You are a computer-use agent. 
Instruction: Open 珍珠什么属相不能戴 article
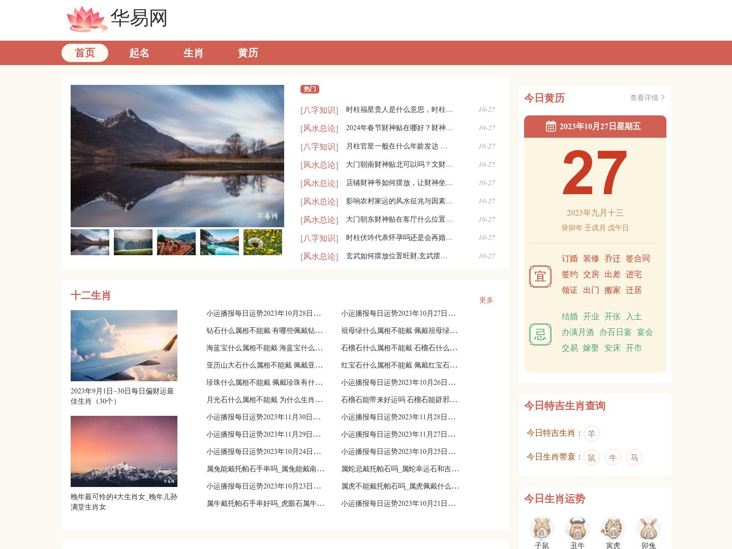click(264, 383)
